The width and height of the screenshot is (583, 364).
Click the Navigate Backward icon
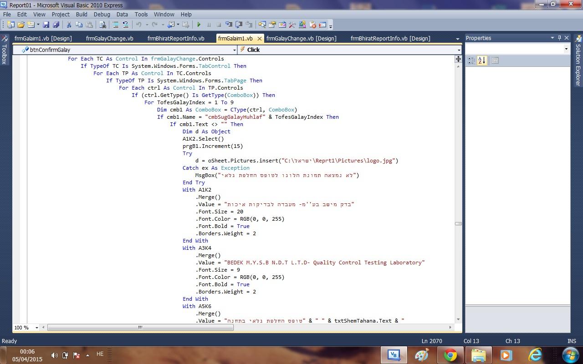(171, 25)
